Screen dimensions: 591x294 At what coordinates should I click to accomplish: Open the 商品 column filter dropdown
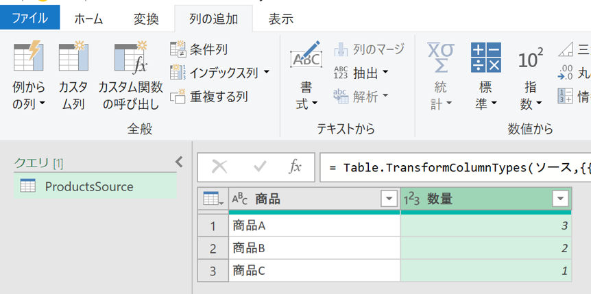coord(389,199)
